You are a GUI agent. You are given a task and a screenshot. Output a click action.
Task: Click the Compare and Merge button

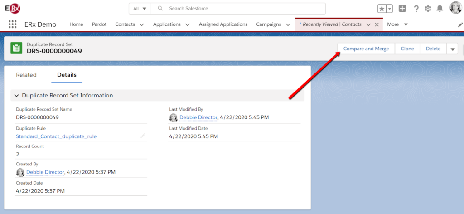point(366,49)
